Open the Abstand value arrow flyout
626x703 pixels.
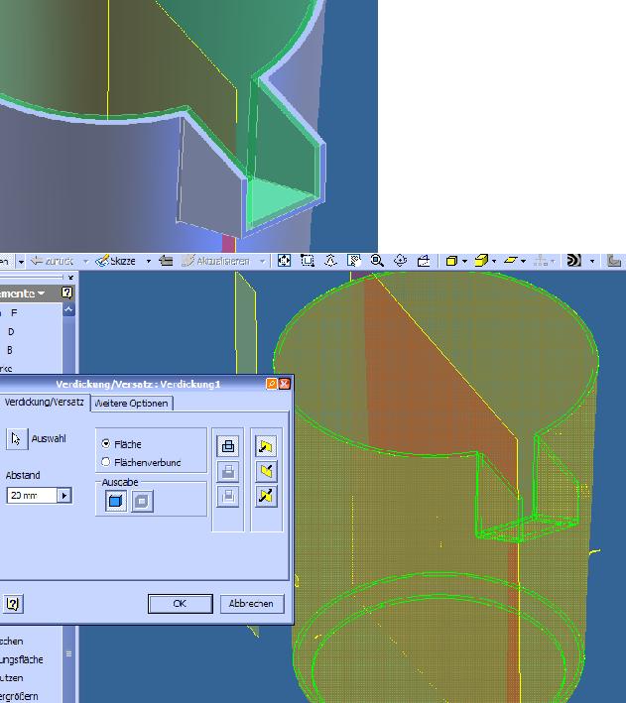point(64,495)
